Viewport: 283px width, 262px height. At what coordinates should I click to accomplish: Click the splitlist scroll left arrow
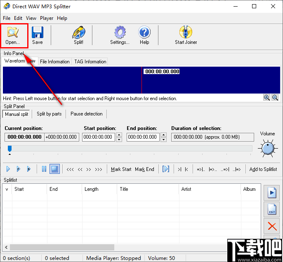(x=6, y=247)
